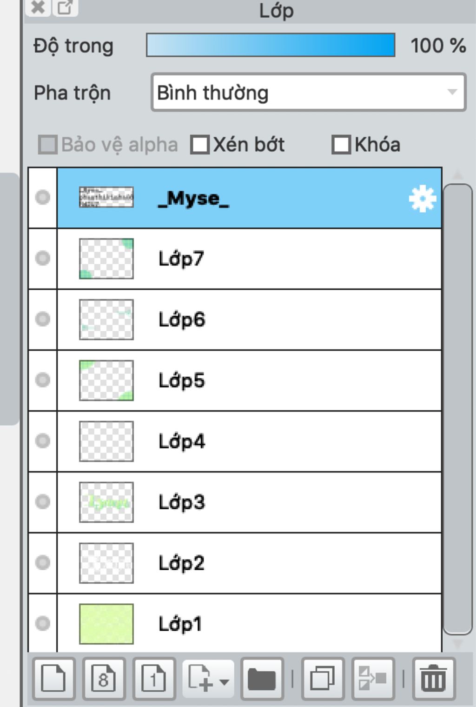The height and width of the screenshot is (707, 476).
Task: Duplicate the selected layer
Action: coord(323,679)
